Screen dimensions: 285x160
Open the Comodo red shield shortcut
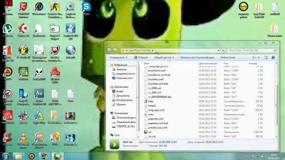[x=24, y=10]
